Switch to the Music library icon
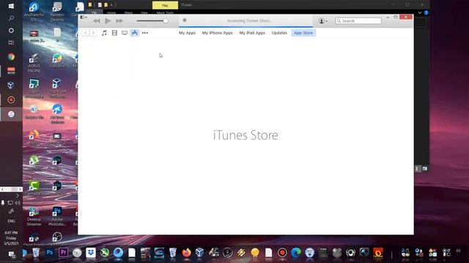469x263 pixels. pyautogui.click(x=104, y=33)
